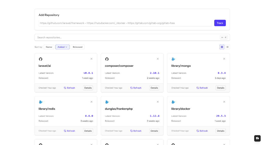This screenshot has height=145, width=264.
Task: Select the composer/composer title
Action: pos(119,66)
